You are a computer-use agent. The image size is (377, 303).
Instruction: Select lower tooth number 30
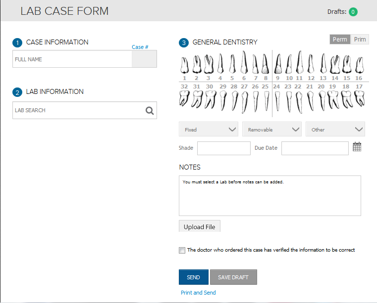[x=210, y=99]
